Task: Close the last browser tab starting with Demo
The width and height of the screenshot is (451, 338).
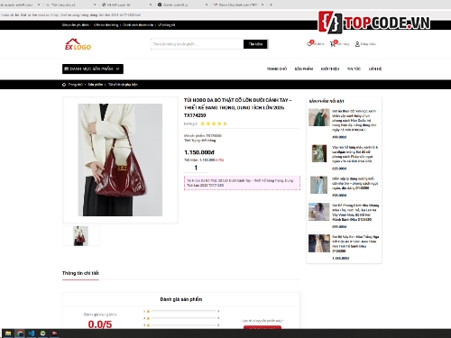Action: [262, 5]
